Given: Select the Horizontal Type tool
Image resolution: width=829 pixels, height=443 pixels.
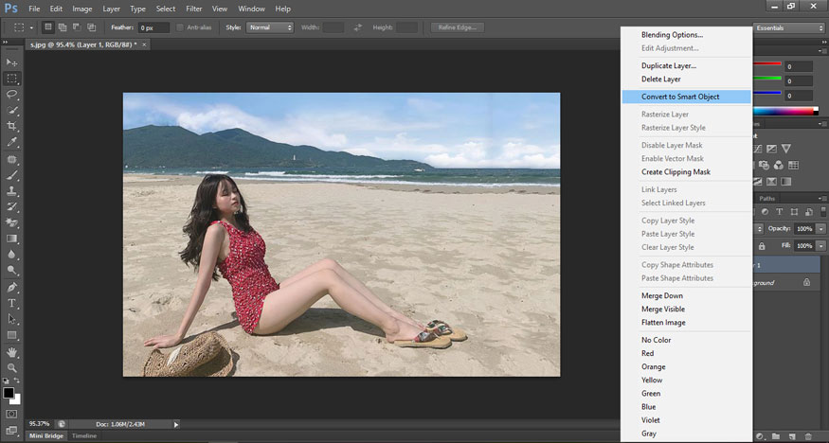Looking at the screenshot, I should point(12,303).
